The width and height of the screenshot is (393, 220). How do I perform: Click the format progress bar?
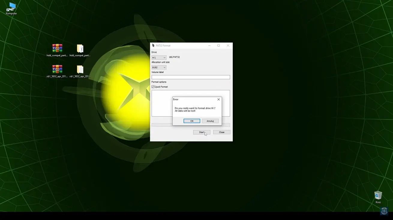162,125
